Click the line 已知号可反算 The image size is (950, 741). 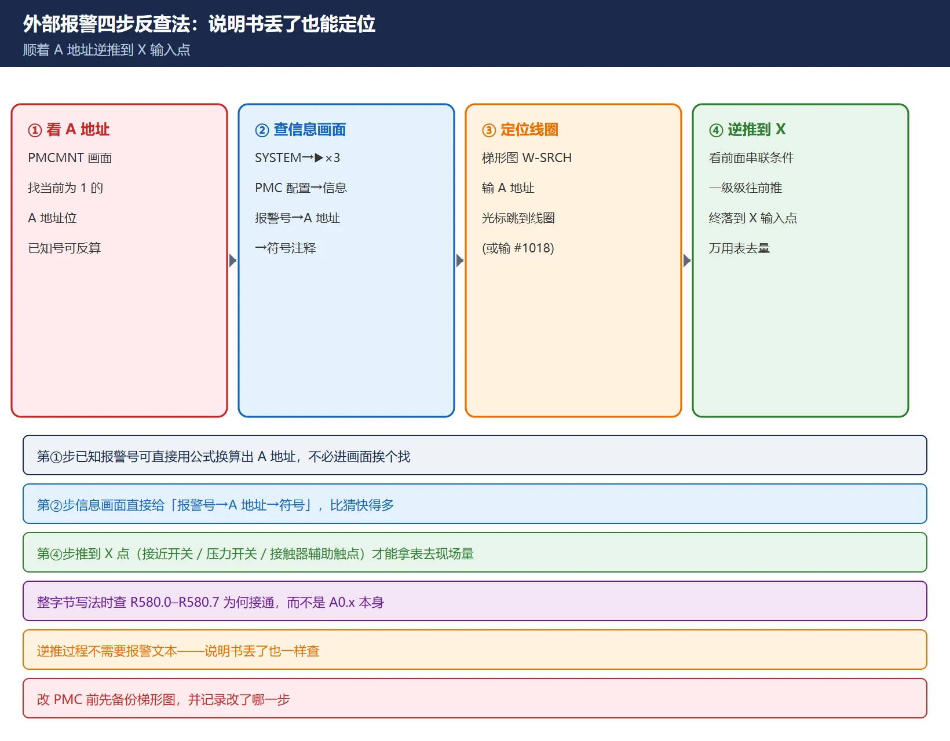pos(64,248)
